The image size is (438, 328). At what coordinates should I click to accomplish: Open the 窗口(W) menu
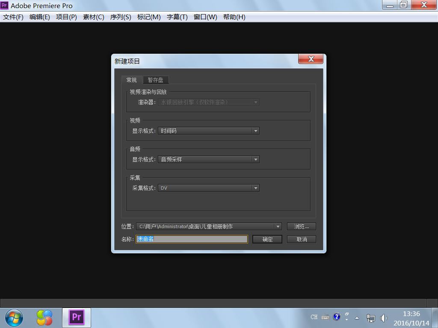pos(205,17)
